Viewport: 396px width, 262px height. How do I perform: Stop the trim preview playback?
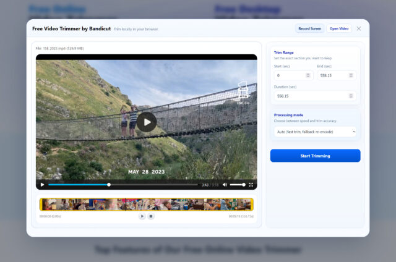(151, 216)
